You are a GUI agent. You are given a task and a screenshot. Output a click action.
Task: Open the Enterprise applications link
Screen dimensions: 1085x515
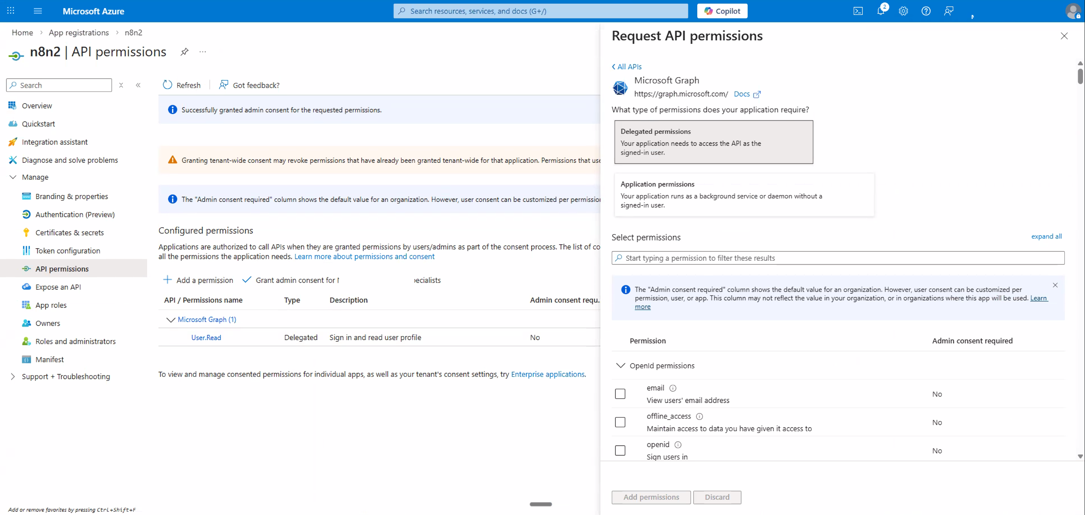coord(548,374)
